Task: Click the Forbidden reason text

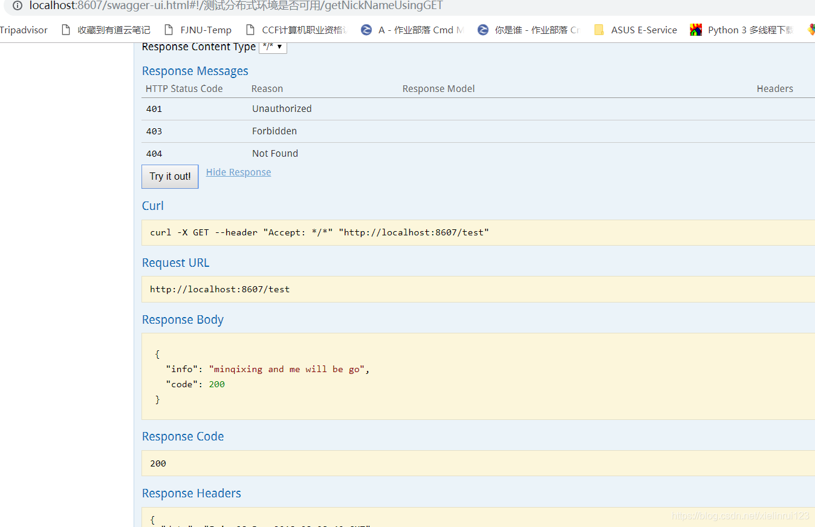Action: [274, 131]
